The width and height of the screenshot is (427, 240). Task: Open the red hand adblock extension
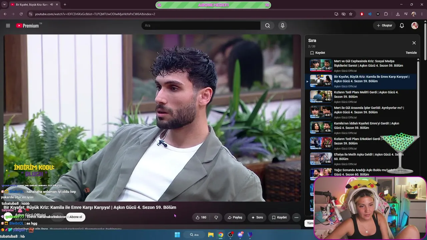[362, 14]
